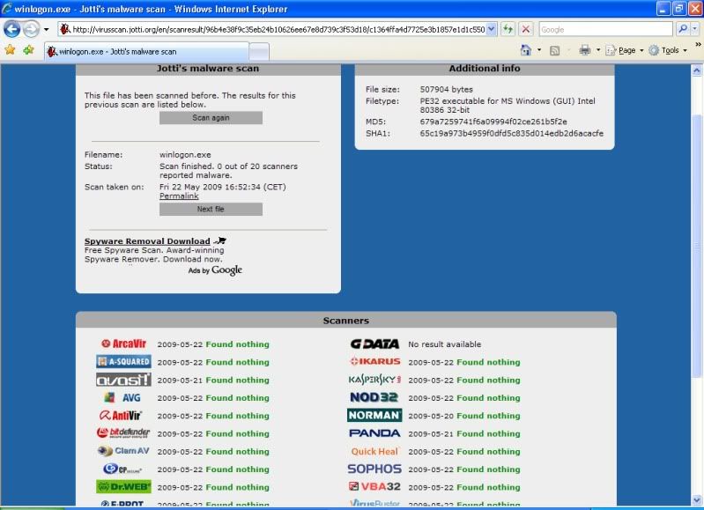This screenshot has width=704, height=510.
Task: Click the Google search box
Action: click(605, 30)
